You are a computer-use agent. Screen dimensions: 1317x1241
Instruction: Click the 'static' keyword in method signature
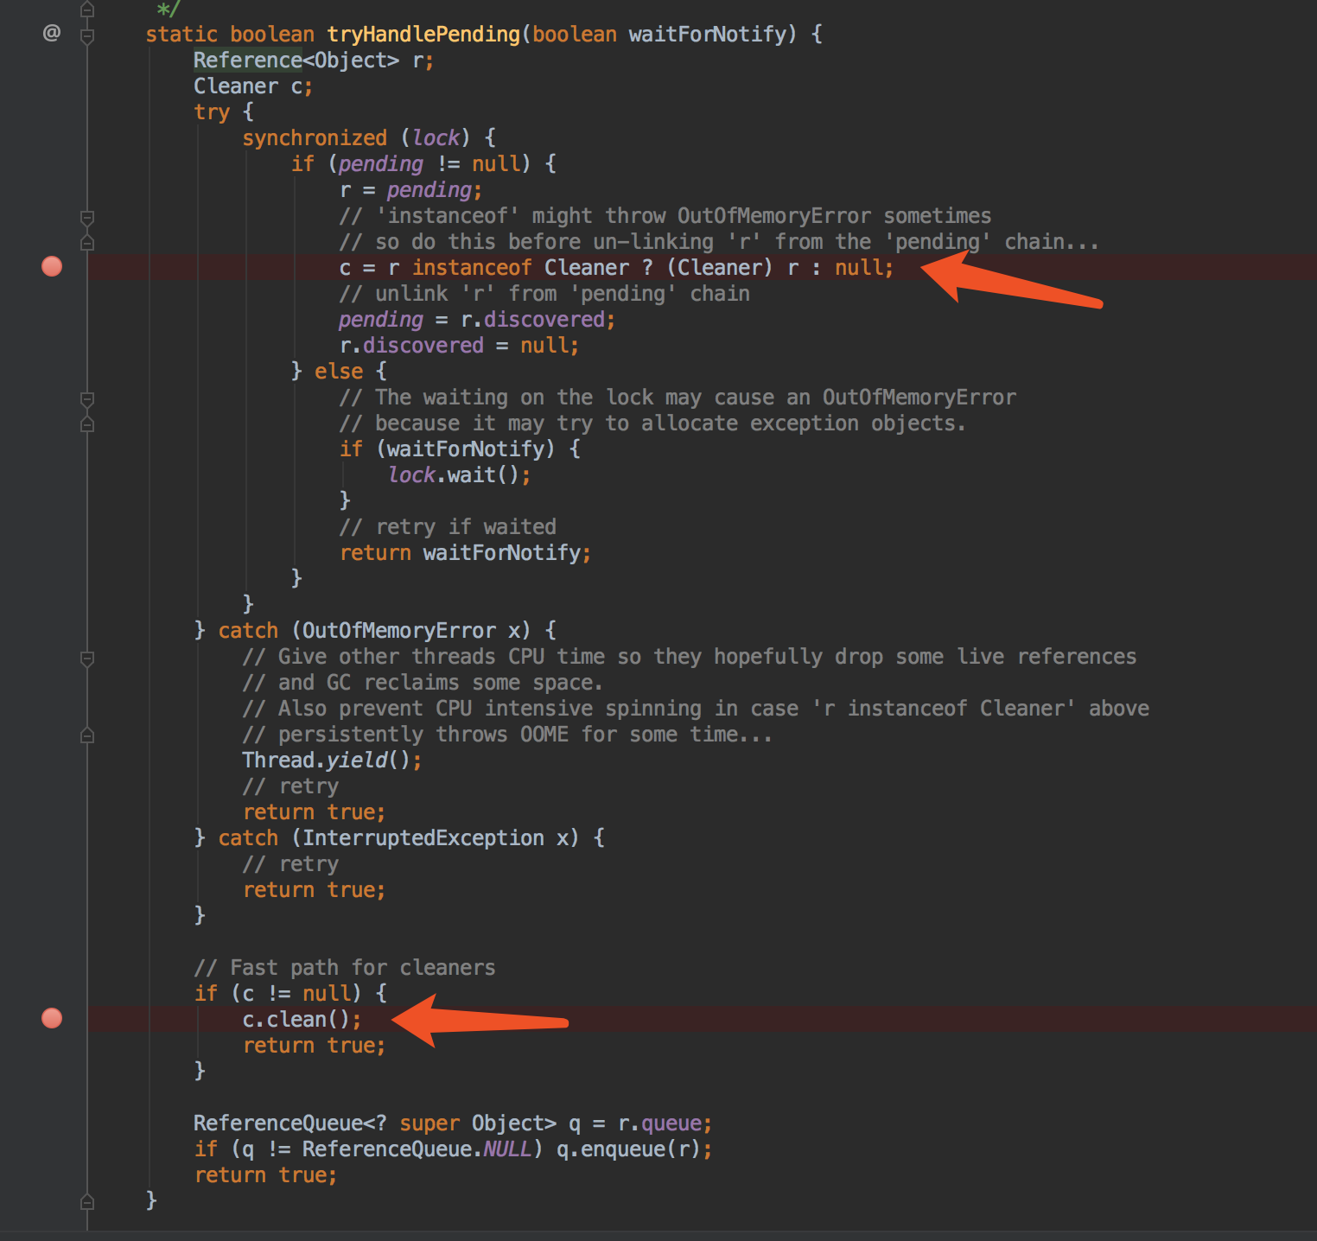pyautogui.click(x=181, y=35)
